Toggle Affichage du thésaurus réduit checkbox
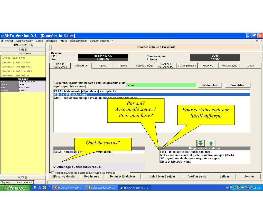 click(x=55, y=167)
